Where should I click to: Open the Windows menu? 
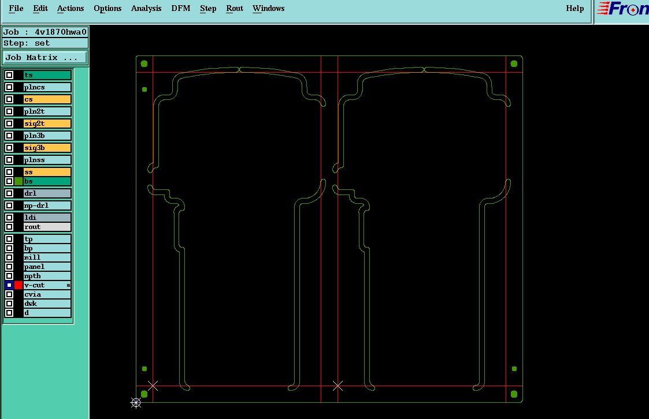click(269, 8)
